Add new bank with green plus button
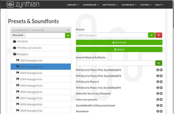Image resolution: width=174 pixels, height=114 pixels. coord(68,35)
